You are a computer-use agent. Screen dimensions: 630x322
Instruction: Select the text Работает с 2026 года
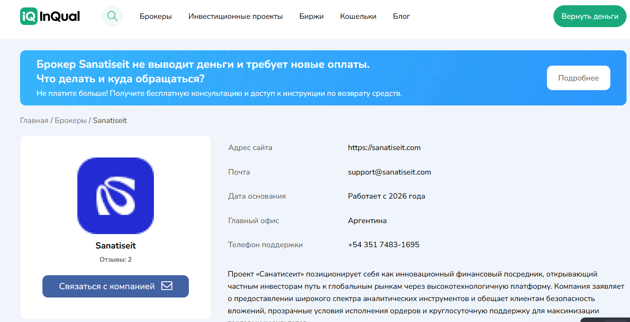click(x=386, y=196)
